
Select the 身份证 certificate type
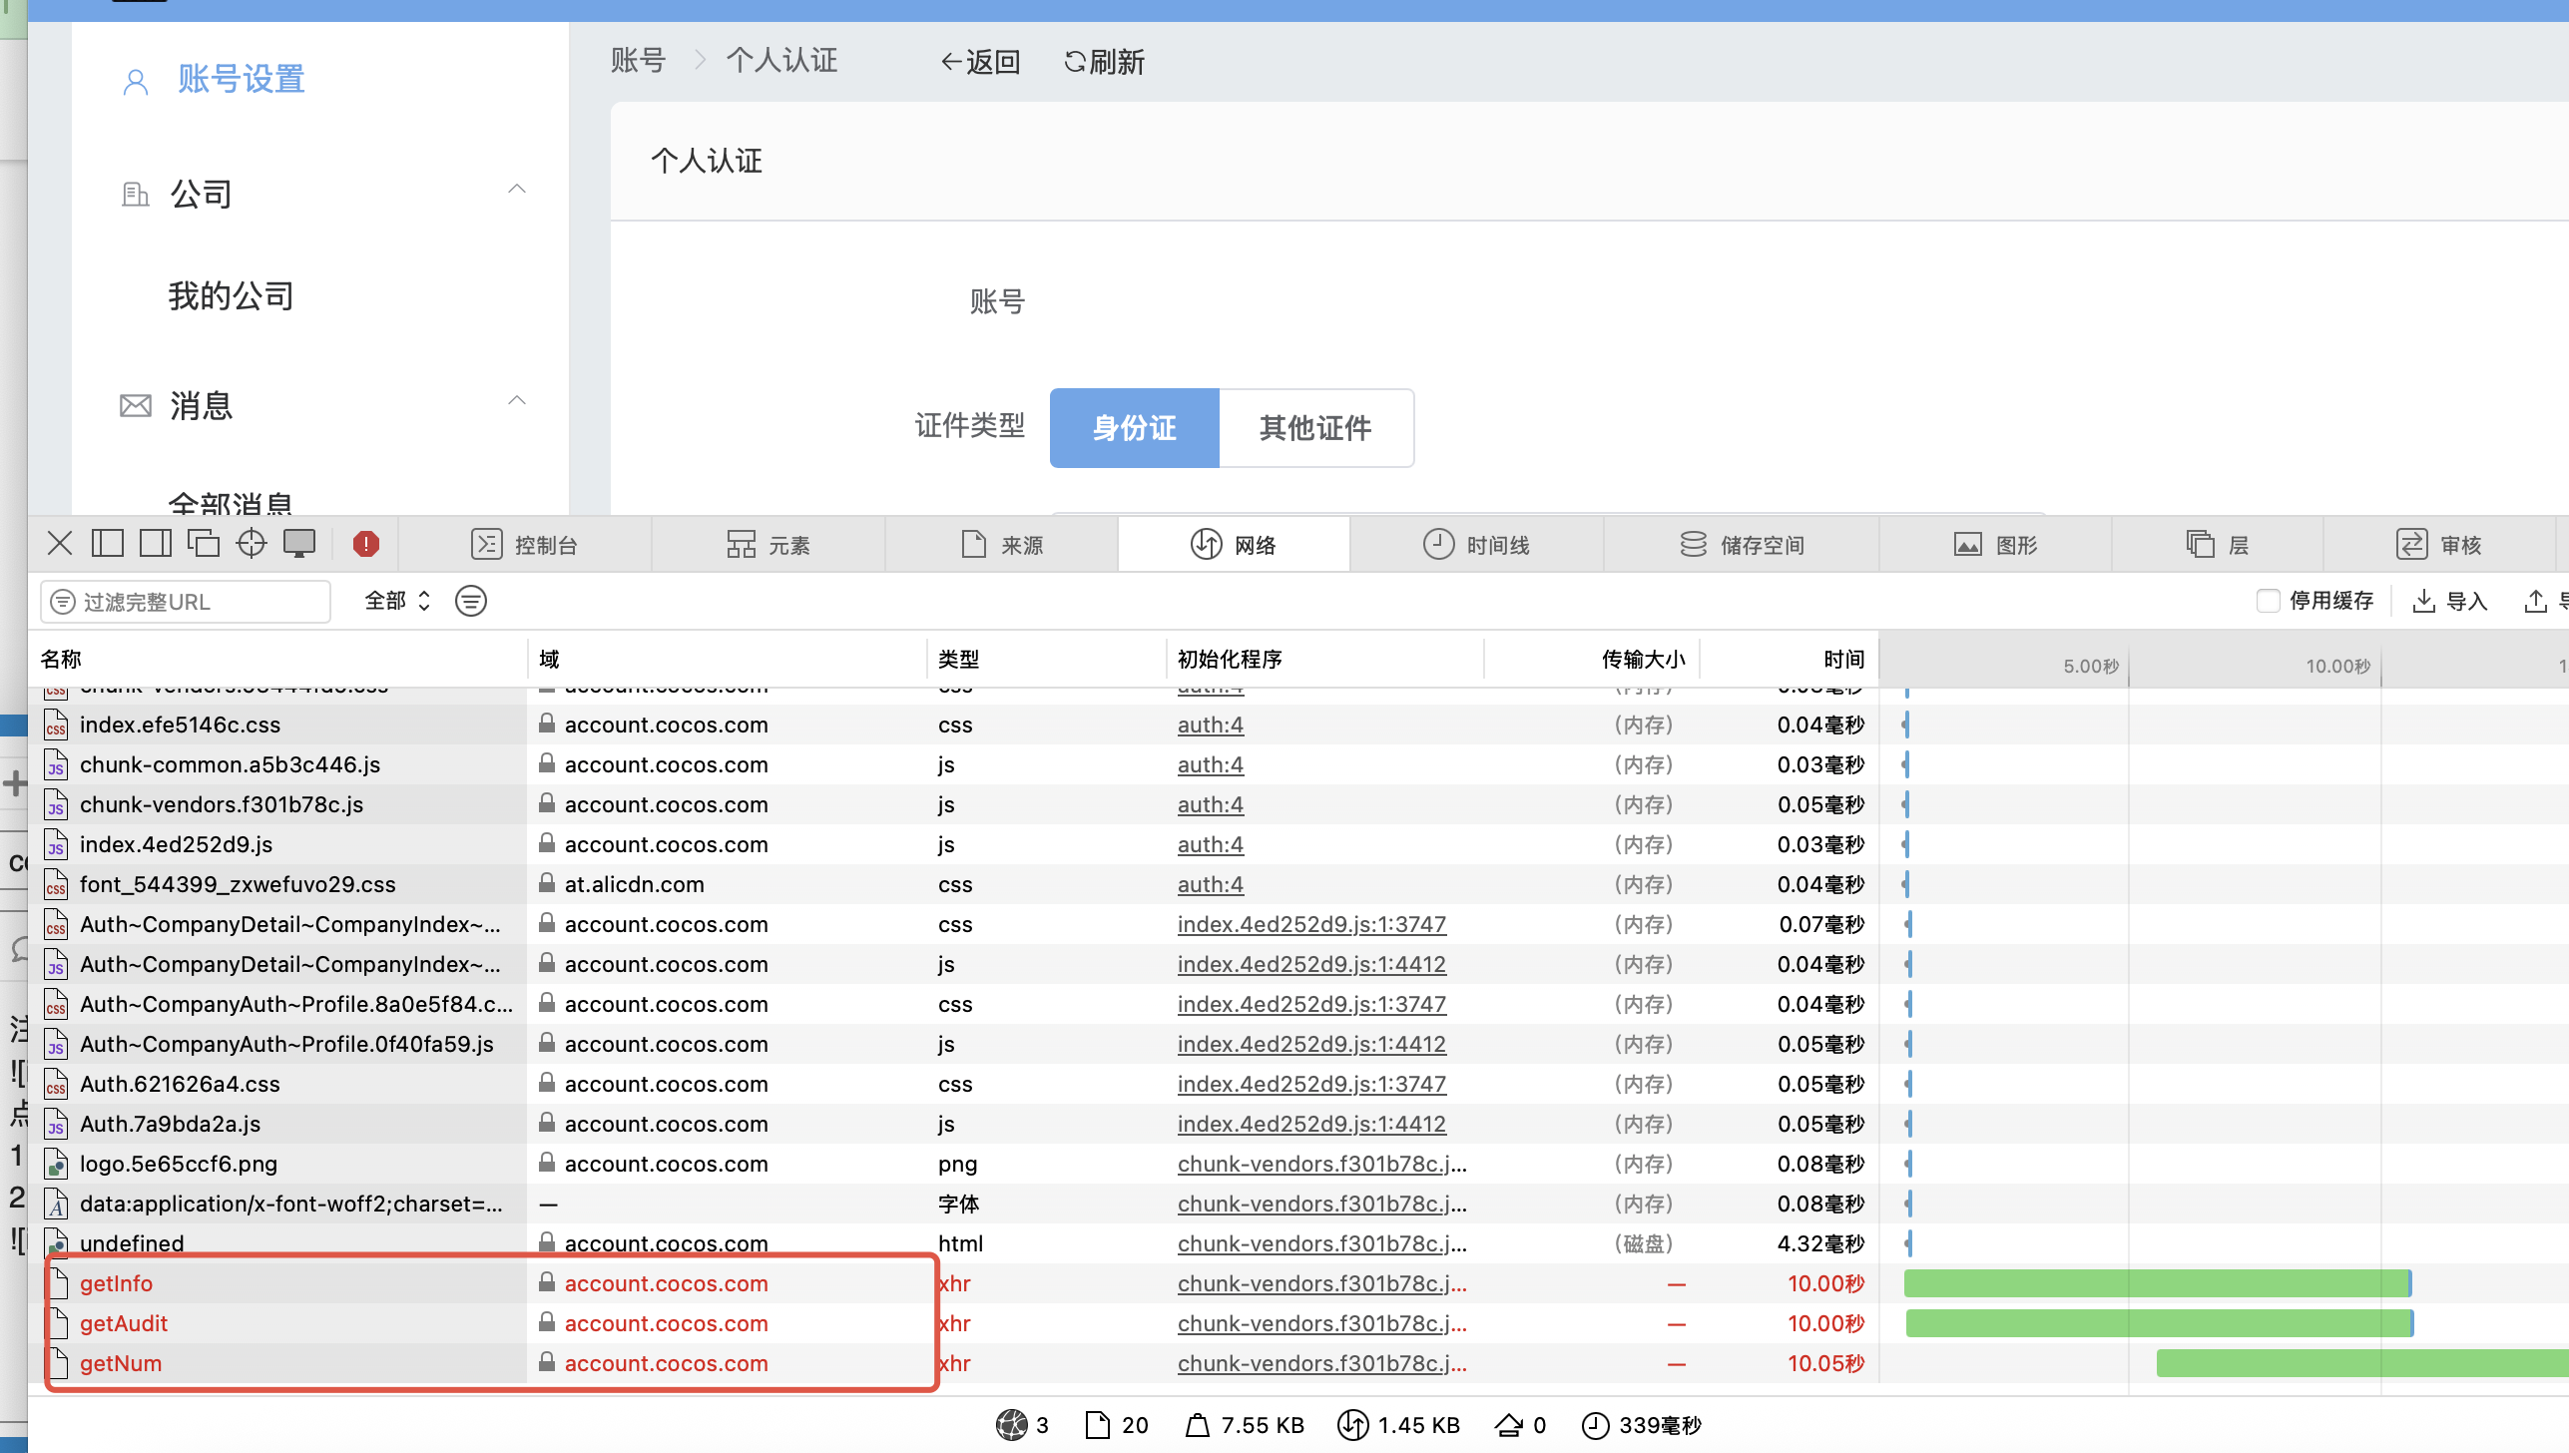(1134, 428)
